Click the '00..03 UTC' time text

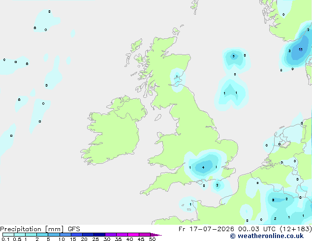tap(257, 229)
